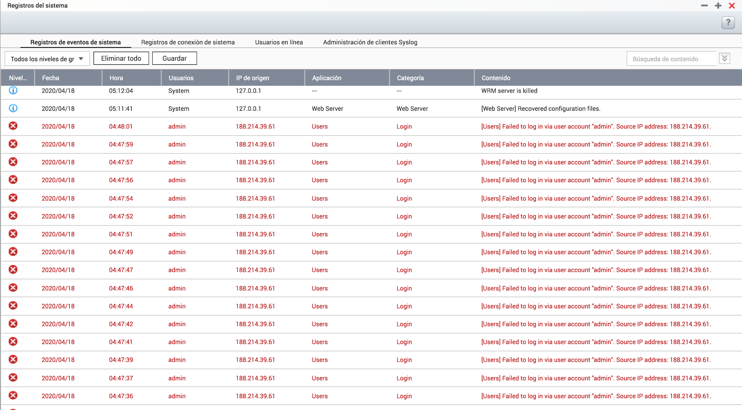Click the Eliminar todo button
The image size is (742, 410).
121,58
